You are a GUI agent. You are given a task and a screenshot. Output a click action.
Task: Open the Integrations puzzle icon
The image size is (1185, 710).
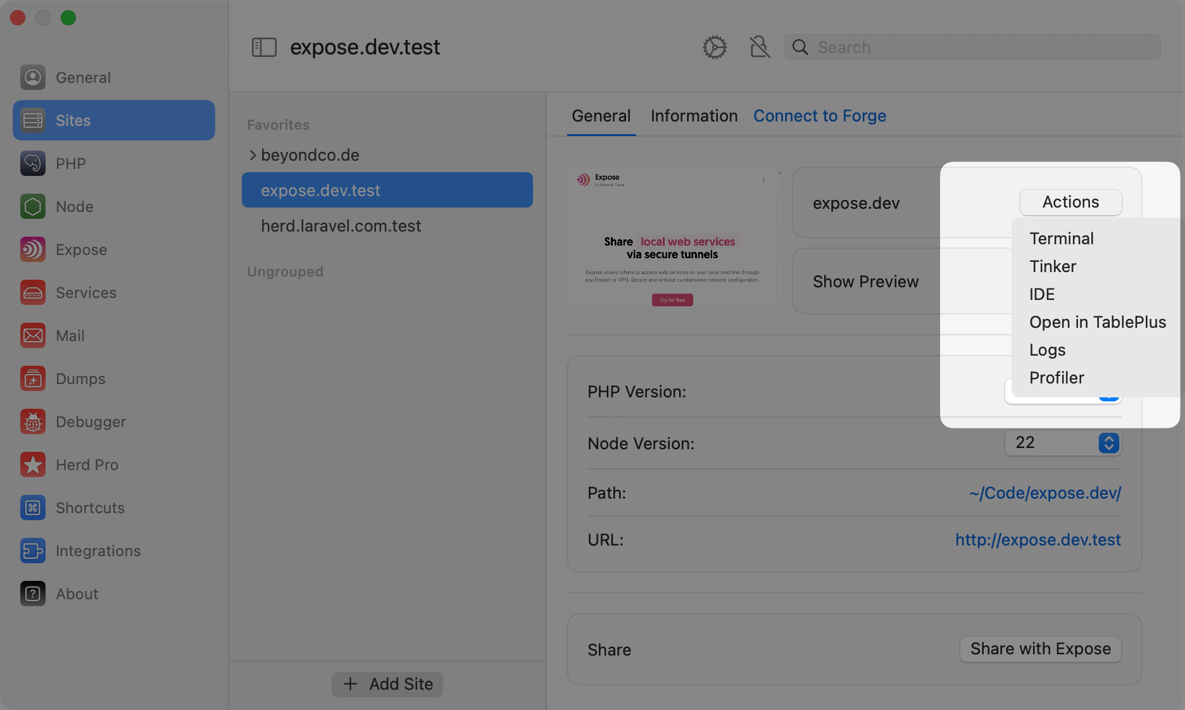click(33, 551)
